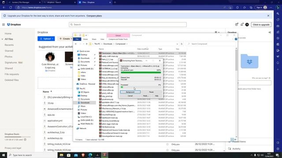282x158 pixels.
Task: Click Edge sidebar search icon
Action: [278, 14]
